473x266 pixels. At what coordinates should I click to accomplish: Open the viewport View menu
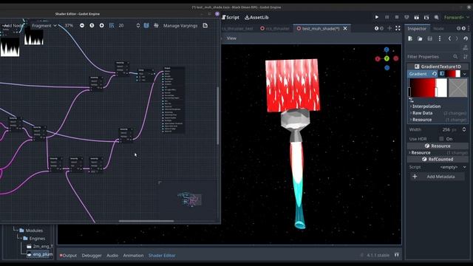coord(231,38)
